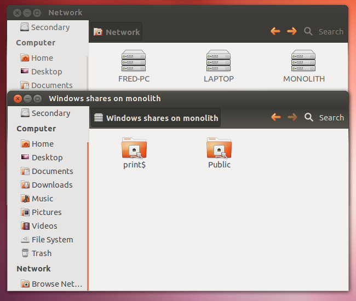The image size is (356, 301).
Task: Maximize the Windows shares on monolith window
Action: [x=37, y=99]
